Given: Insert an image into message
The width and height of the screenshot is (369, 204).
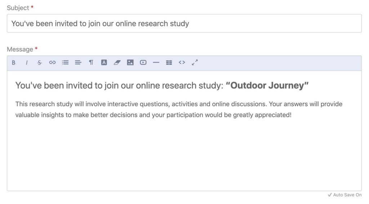Looking at the screenshot, I should (130, 63).
